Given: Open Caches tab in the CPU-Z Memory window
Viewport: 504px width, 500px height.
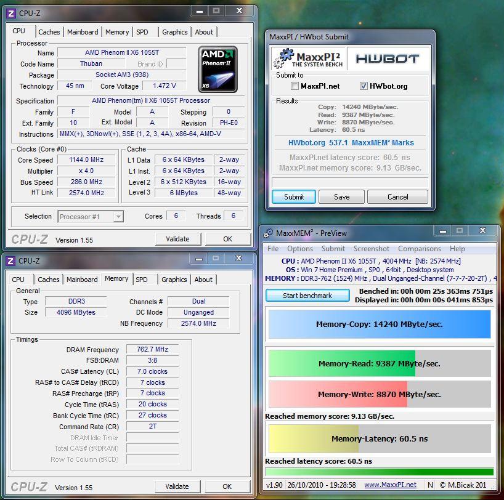Looking at the screenshot, I should pyautogui.click(x=48, y=280).
